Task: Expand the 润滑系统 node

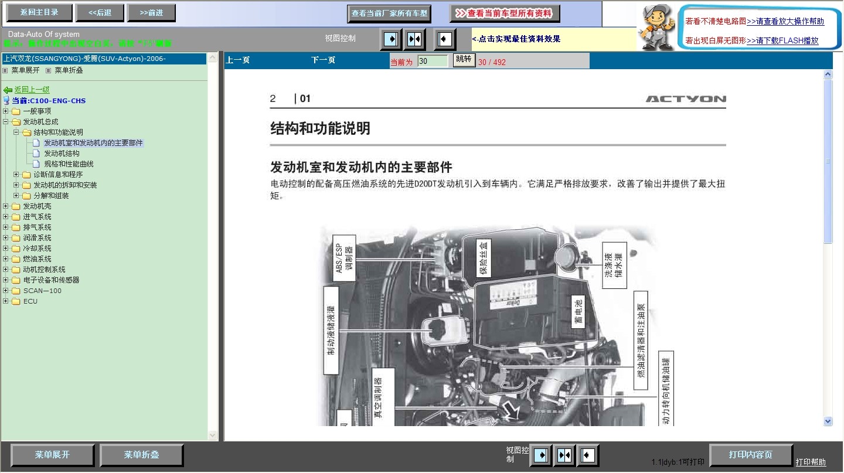Action: 6,238
